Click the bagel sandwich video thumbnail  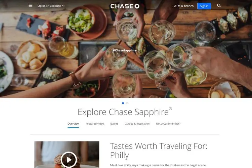(x=67, y=155)
